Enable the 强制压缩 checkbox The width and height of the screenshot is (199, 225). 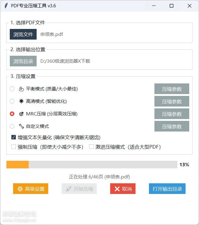click(13, 147)
